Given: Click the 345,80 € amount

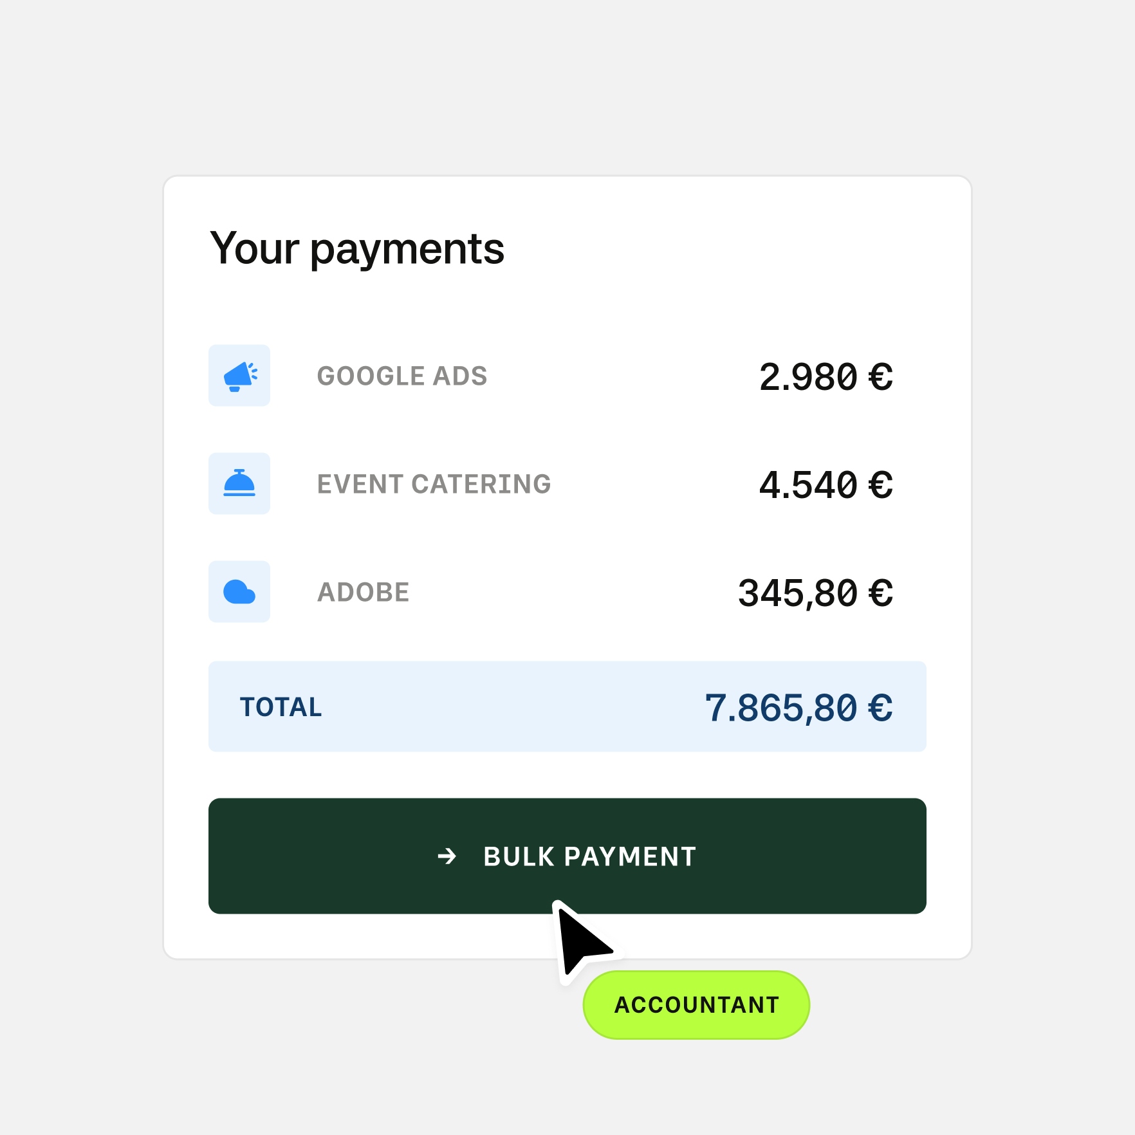Looking at the screenshot, I should point(815,593).
